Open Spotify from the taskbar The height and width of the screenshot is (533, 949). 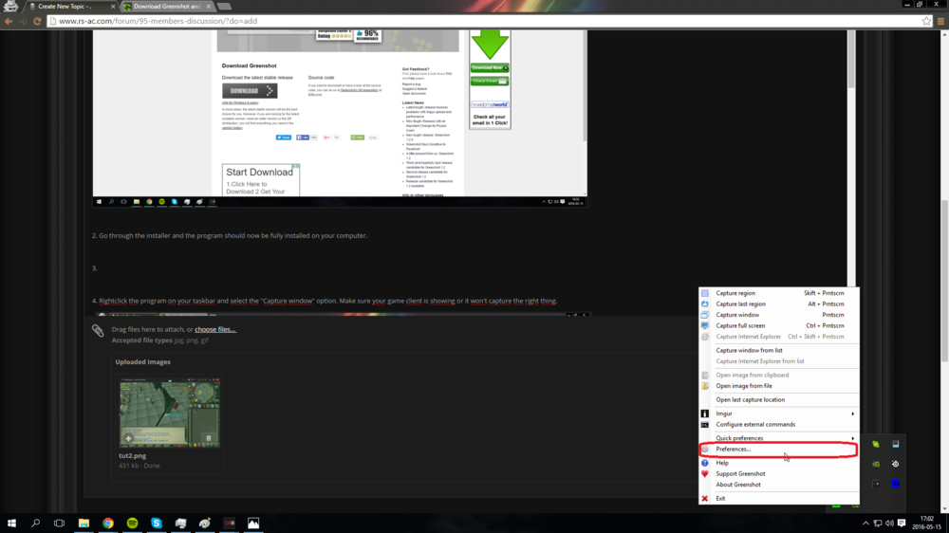133,524
